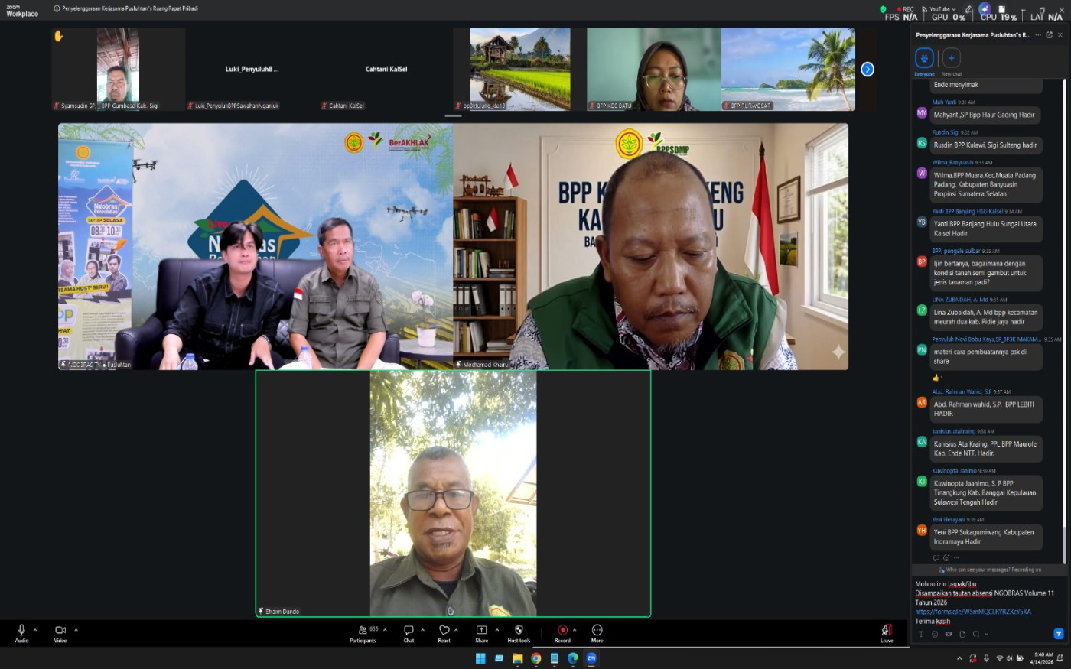
Task: Insert a GIF in chat
Action: pyautogui.click(x=949, y=634)
